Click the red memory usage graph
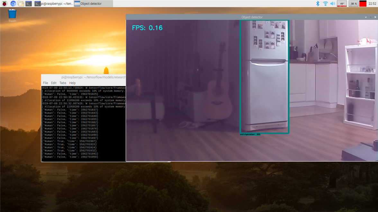 click(363, 4)
